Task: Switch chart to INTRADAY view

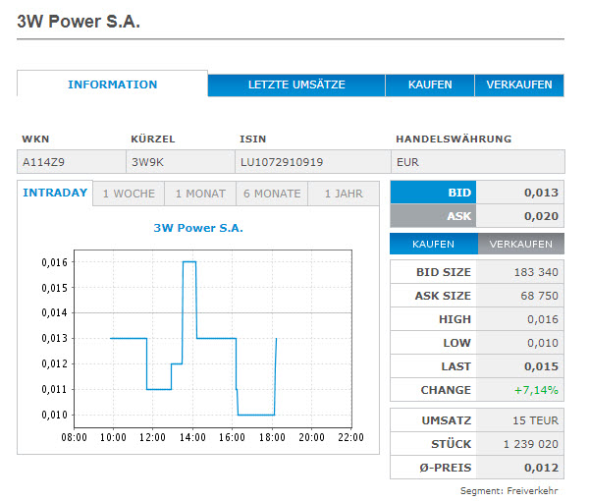Action: (x=55, y=194)
